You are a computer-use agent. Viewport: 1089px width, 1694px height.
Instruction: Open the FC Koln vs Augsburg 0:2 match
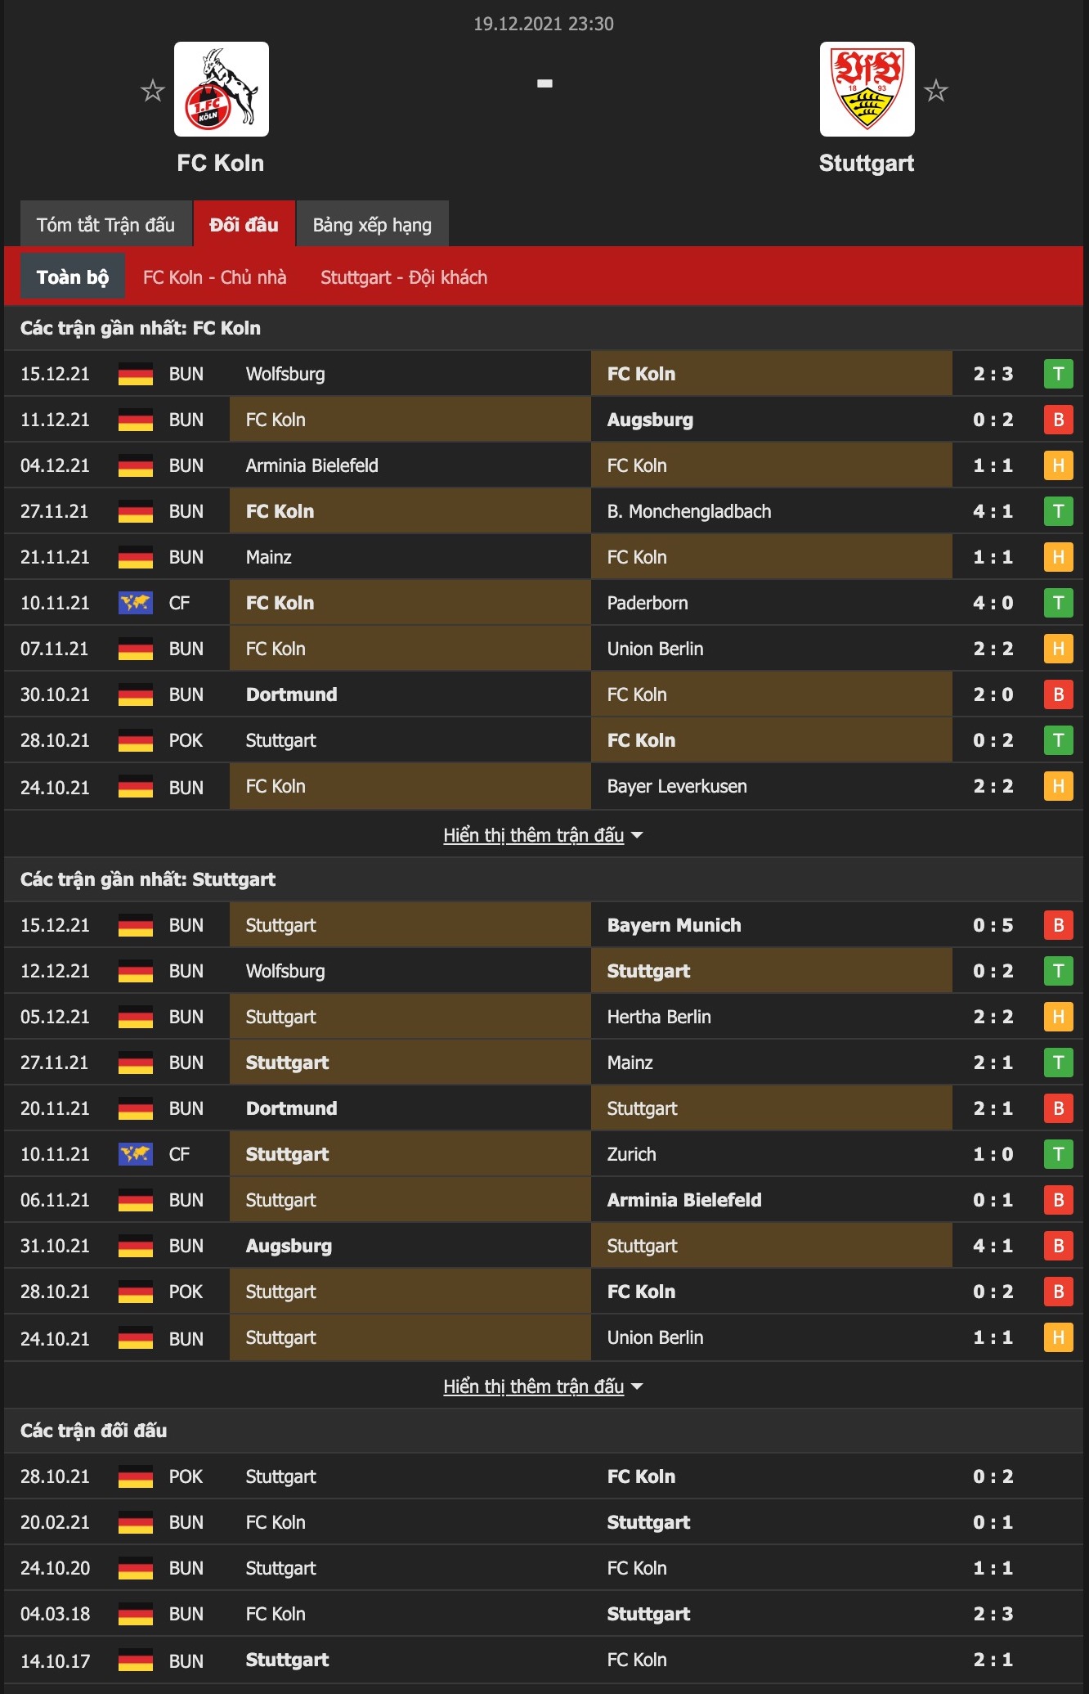(x=544, y=420)
